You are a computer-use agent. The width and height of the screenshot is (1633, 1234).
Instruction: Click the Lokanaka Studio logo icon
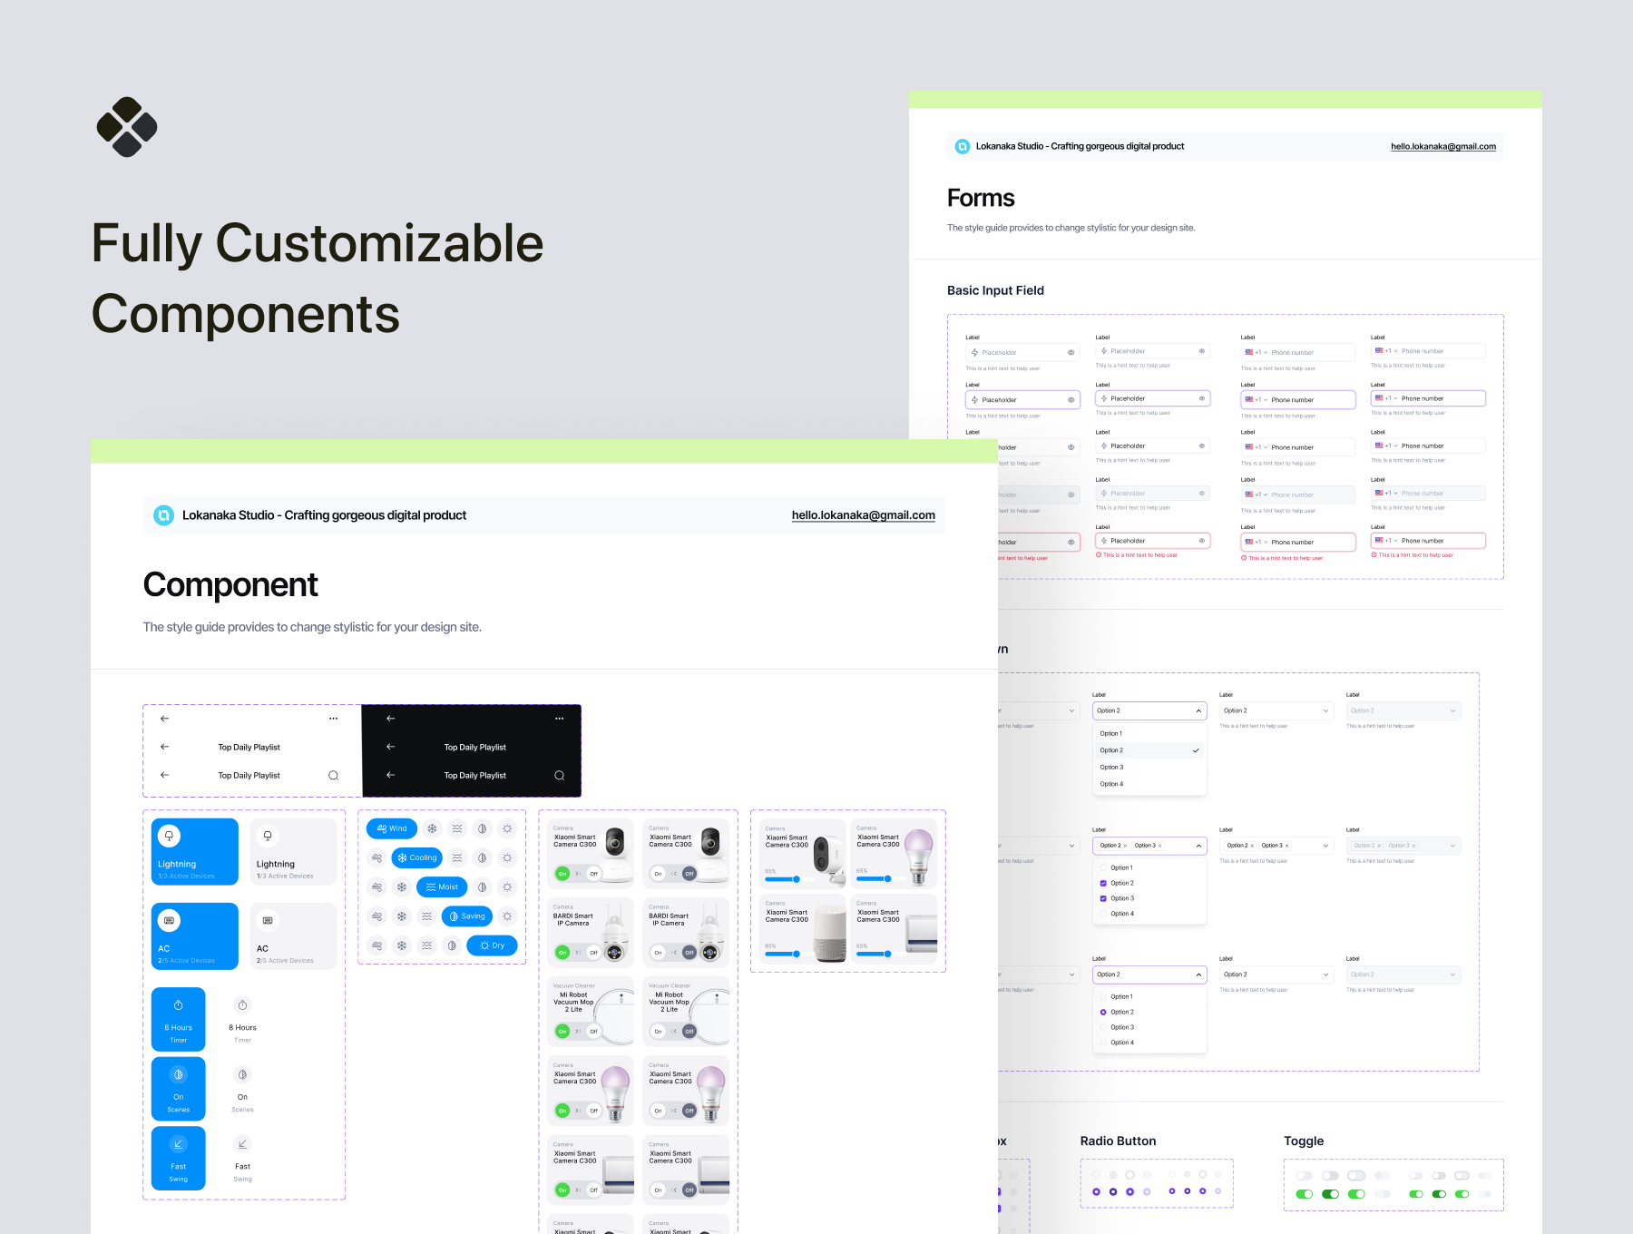[x=161, y=514]
